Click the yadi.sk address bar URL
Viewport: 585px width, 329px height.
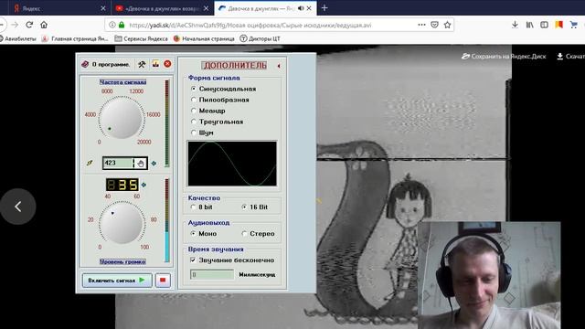click(250, 25)
